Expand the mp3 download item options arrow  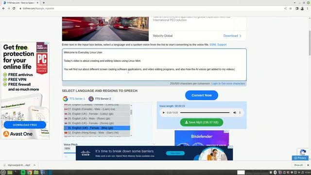(35, 165)
